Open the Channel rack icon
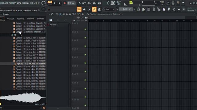 tap(149, 9)
